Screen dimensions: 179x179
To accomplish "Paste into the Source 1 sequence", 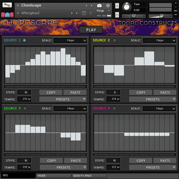I will tap(75, 92).
